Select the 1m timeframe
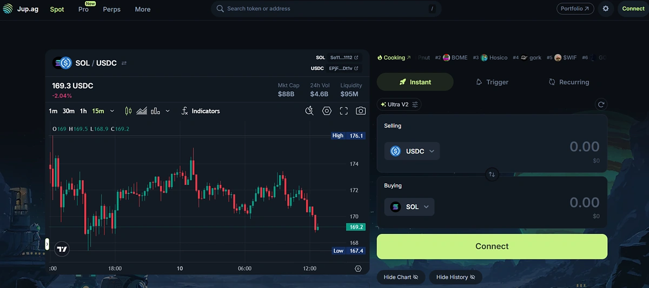This screenshot has height=288, width=649. pyautogui.click(x=53, y=111)
